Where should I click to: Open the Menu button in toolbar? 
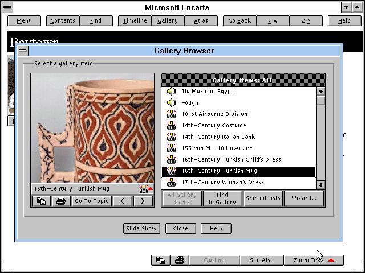(24, 21)
